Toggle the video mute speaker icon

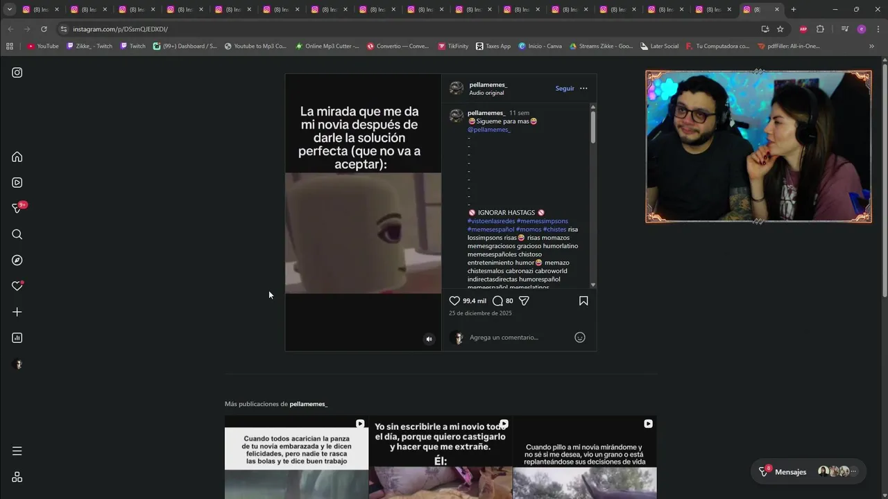(429, 339)
